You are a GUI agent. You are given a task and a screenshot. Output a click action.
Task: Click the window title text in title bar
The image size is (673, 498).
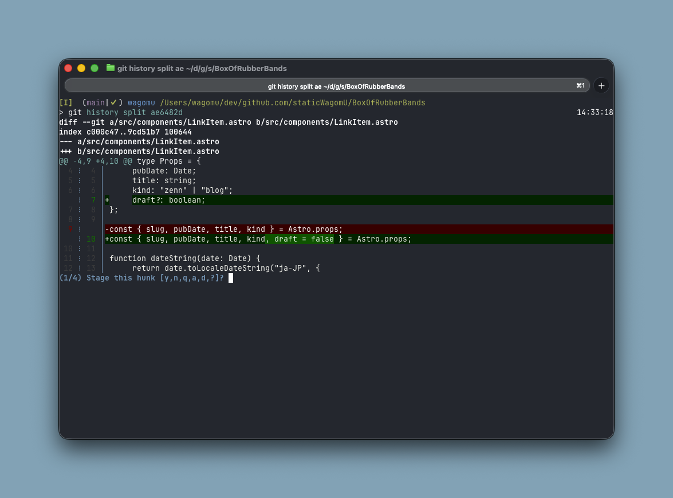(x=202, y=68)
